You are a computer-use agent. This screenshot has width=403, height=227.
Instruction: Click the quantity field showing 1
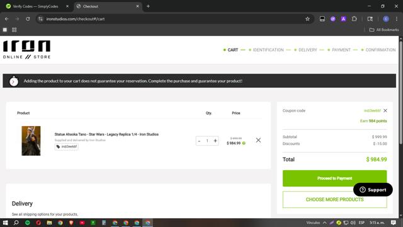(x=207, y=141)
